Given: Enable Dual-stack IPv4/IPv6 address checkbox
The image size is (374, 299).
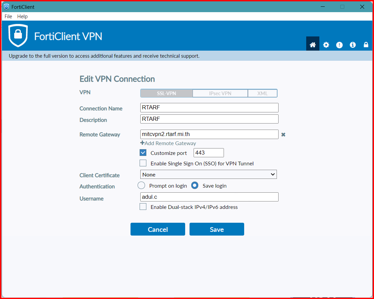Looking at the screenshot, I should [x=143, y=207].
